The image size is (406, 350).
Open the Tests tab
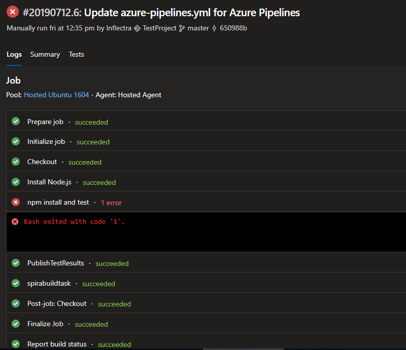[76, 54]
